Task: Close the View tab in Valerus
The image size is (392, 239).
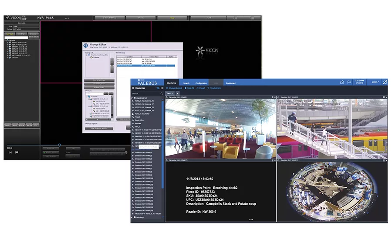Action: click(173, 93)
